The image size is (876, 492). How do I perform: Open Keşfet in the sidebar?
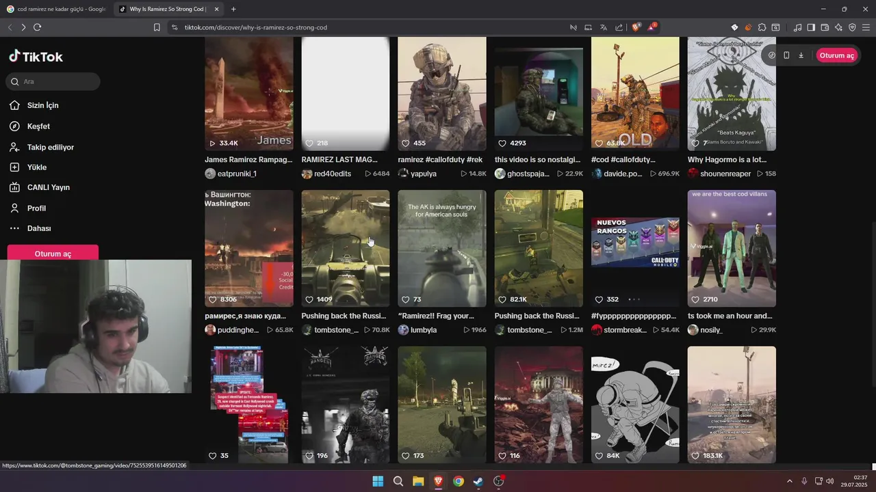[x=38, y=126]
